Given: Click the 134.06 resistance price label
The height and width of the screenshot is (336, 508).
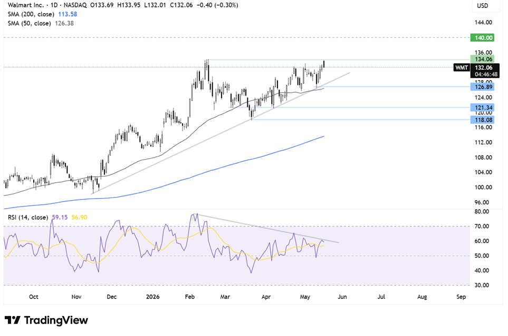Looking at the screenshot, I should point(482,59).
